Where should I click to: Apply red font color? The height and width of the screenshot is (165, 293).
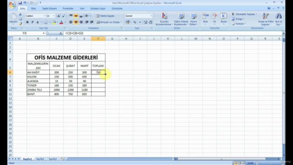pos(61,22)
